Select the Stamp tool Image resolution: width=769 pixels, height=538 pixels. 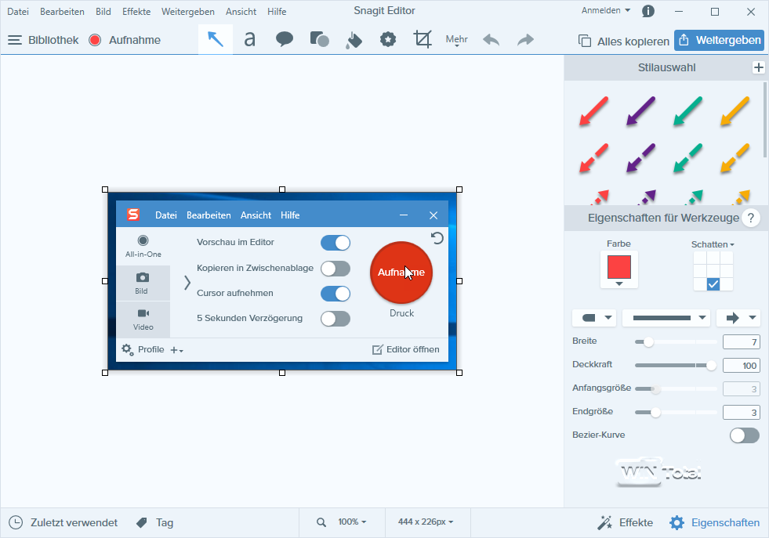[388, 39]
